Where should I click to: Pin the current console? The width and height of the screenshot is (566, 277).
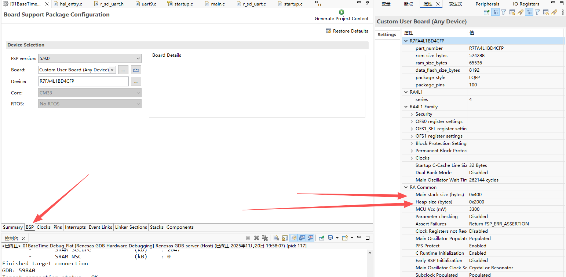point(321,238)
